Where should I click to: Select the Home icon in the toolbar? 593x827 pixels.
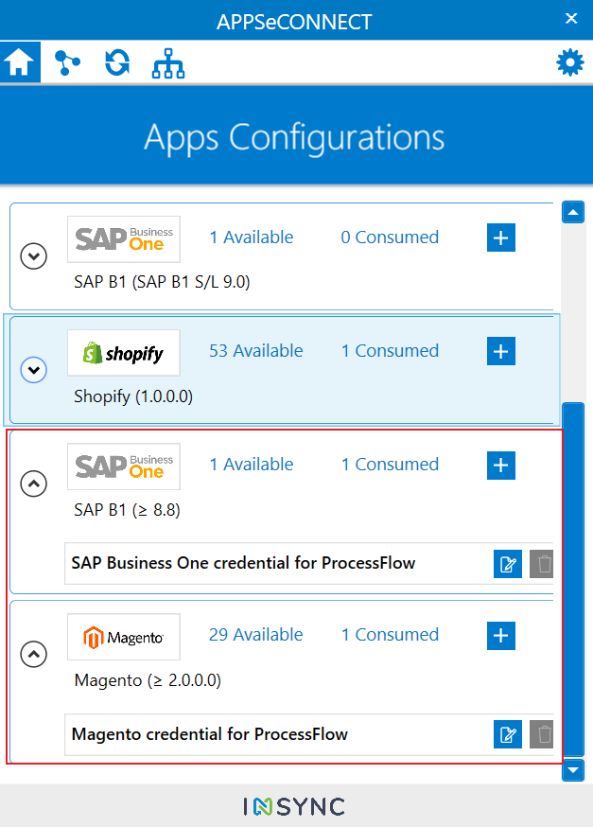(x=19, y=62)
